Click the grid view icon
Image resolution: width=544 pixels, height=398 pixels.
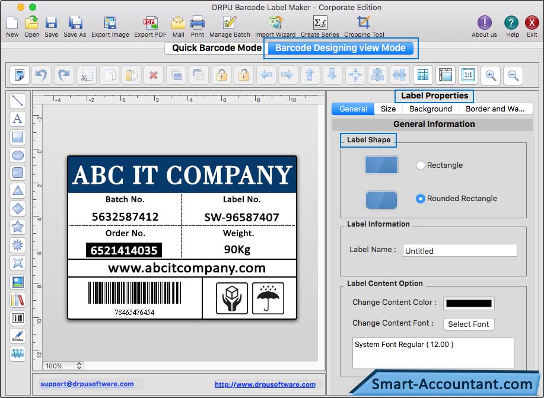(423, 75)
